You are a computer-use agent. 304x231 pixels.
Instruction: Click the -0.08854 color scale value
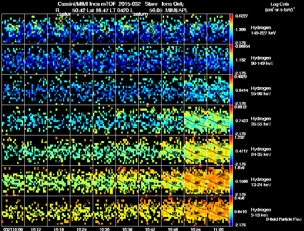(242, 46)
